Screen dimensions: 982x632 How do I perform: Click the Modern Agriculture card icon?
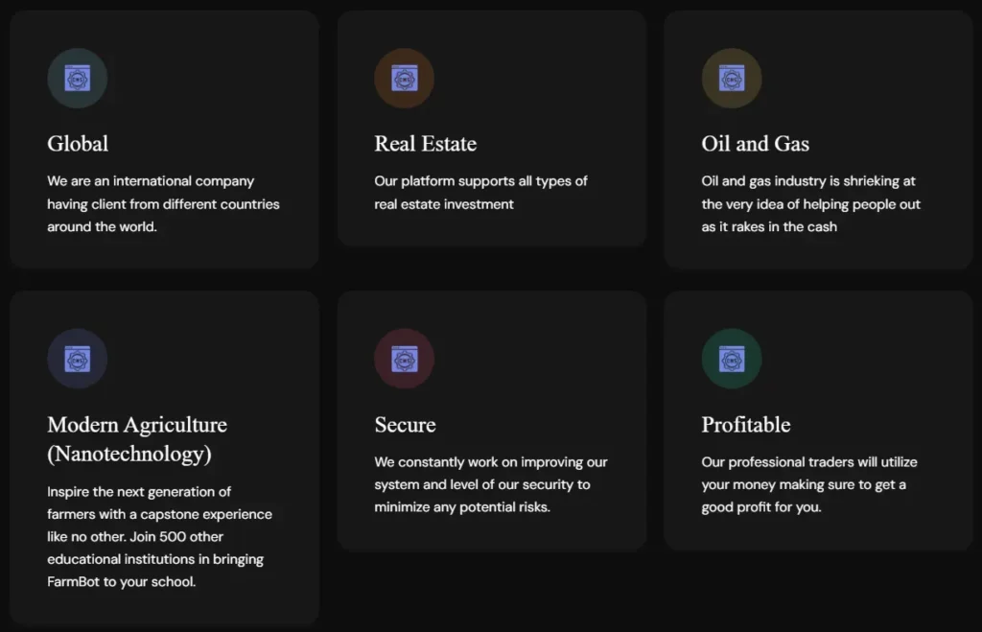(78, 359)
